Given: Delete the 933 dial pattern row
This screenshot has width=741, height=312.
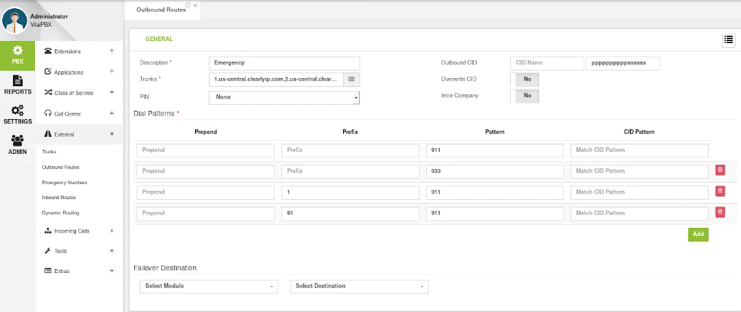Looking at the screenshot, I should pyautogui.click(x=720, y=170).
